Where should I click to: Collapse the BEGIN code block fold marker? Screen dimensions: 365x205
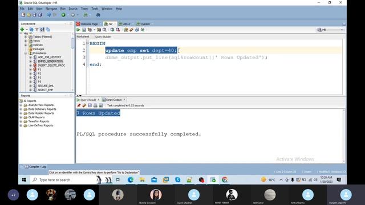87,43
